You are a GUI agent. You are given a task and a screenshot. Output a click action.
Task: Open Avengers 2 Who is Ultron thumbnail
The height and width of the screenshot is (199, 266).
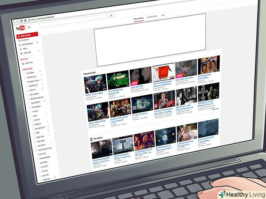pyautogui.click(x=120, y=108)
